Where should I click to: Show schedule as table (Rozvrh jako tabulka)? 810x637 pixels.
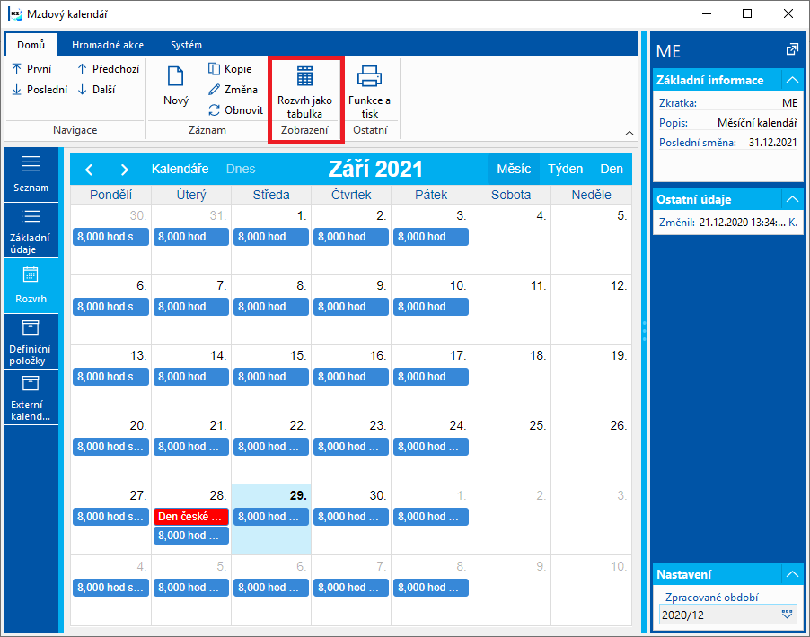point(304,92)
